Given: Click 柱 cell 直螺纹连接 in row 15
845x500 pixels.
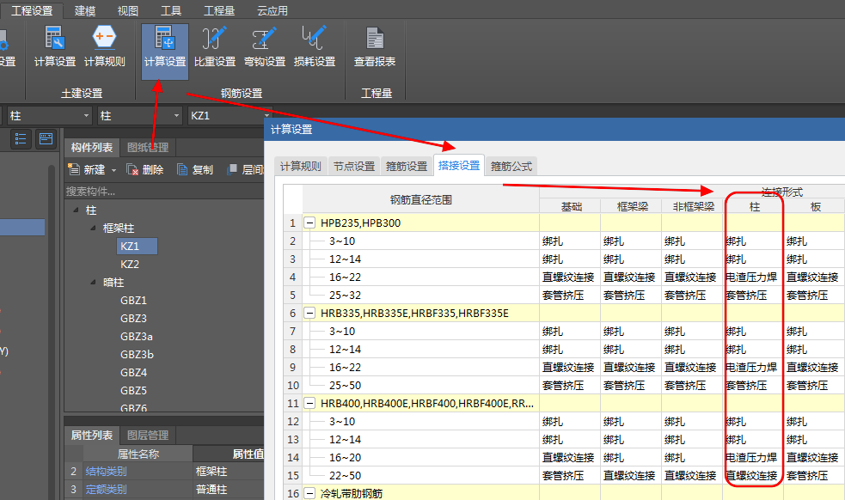Looking at the screenshot, I should [x=753, y=475].
